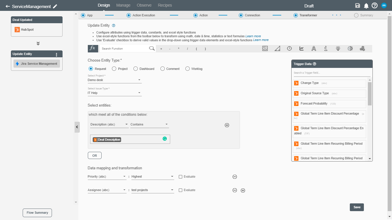Switch to the Manage tab

pos(123,5)
